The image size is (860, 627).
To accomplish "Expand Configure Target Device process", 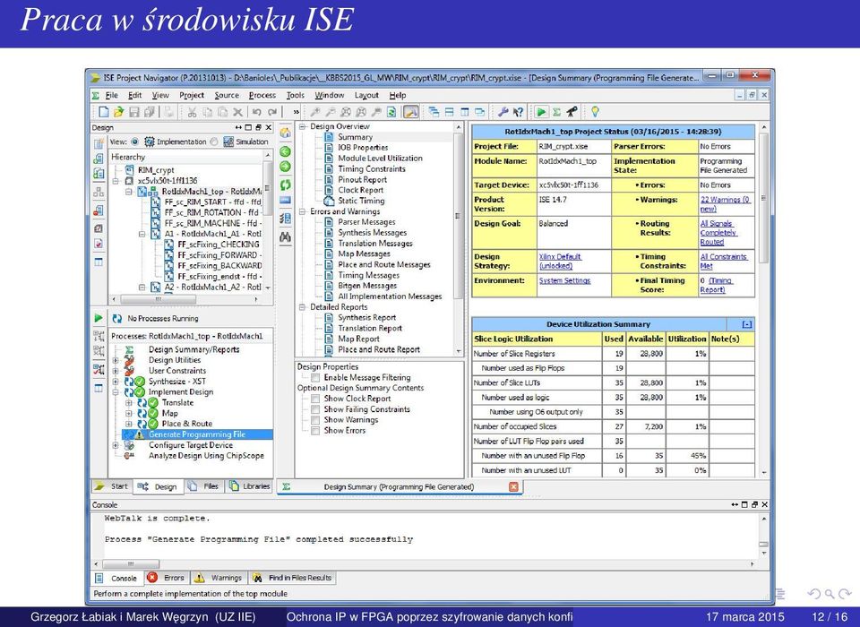I will (x=116, y=445).
